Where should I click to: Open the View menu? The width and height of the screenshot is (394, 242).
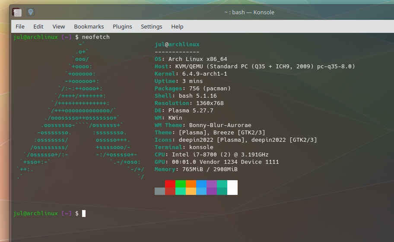(59, 26)
